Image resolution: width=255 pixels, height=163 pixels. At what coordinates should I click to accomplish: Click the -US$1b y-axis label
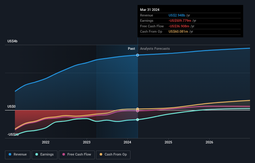click(13, 134)
